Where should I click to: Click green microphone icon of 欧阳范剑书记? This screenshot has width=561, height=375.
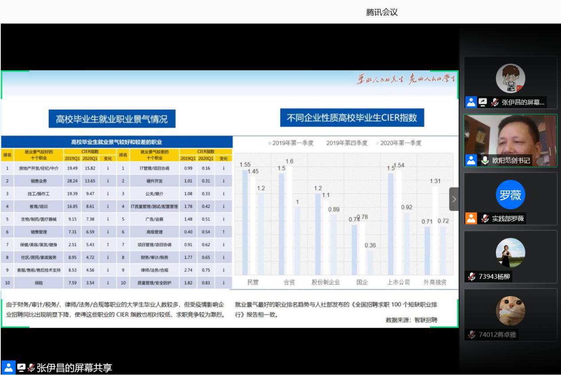coord(485,160)
